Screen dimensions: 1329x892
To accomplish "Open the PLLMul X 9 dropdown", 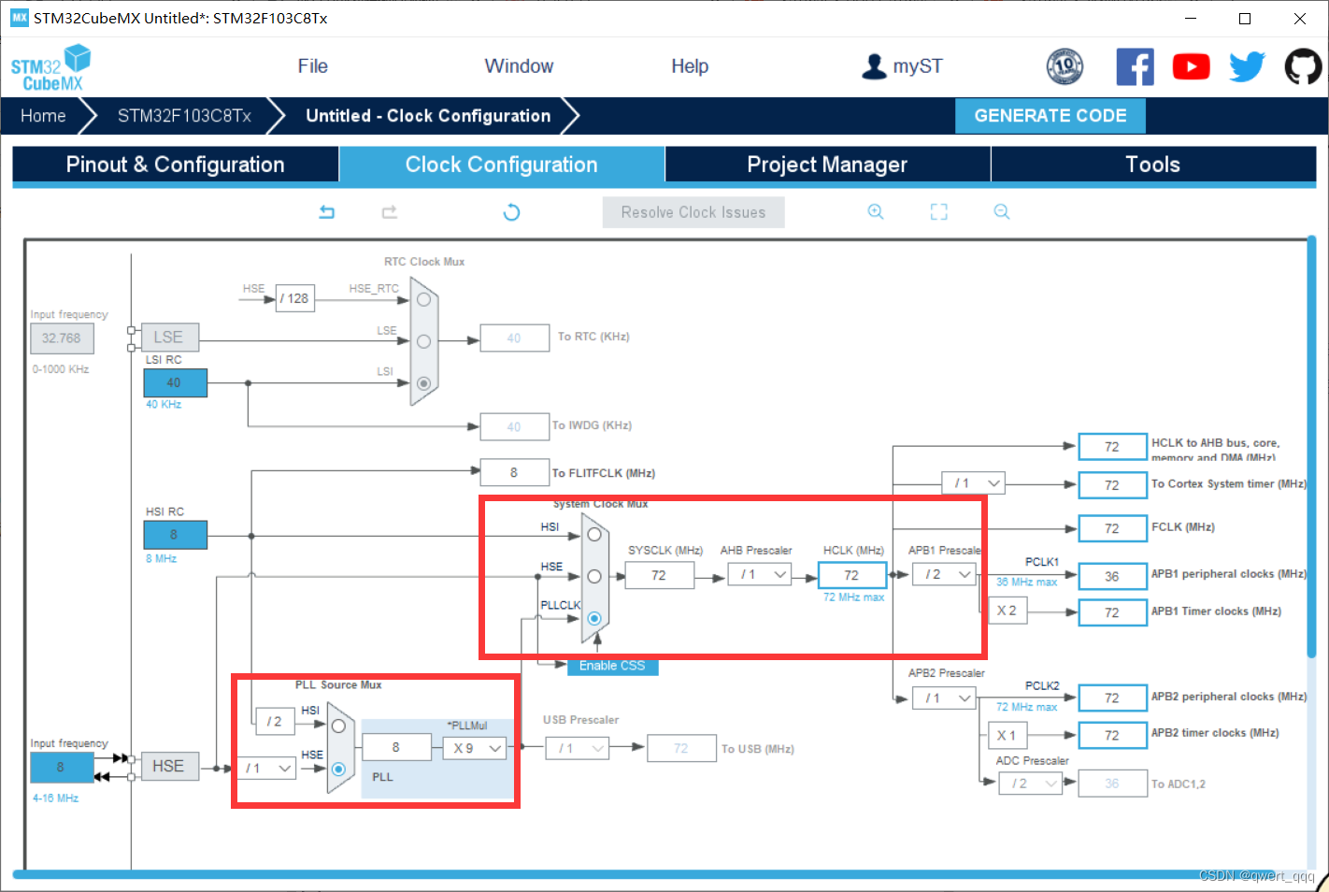I will pos(475,748).
